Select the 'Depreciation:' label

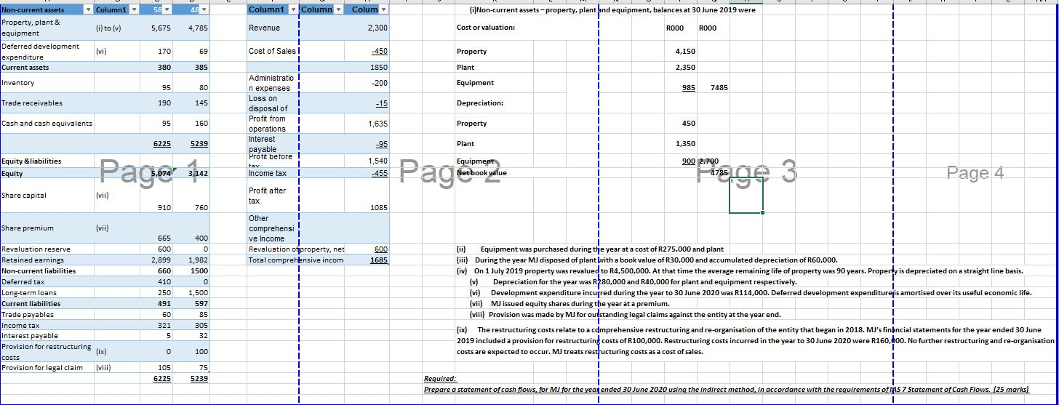tap(481, 103)
